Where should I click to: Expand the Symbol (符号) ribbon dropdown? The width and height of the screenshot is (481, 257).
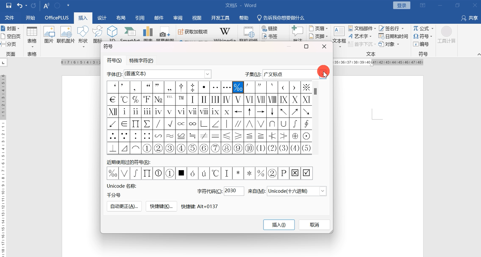(x=431, y=36)
